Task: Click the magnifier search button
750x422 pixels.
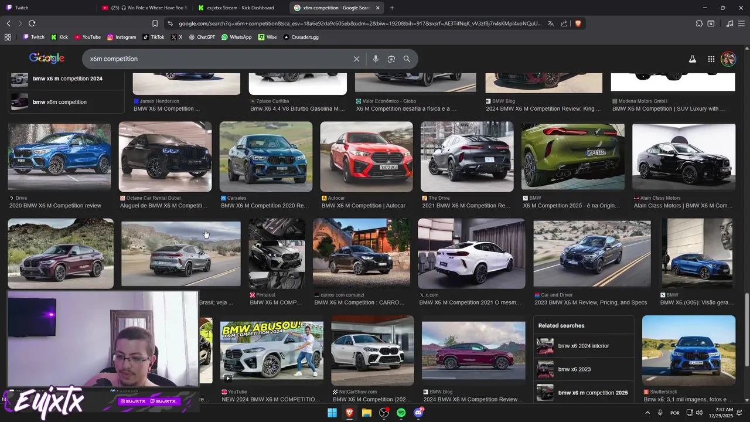Action: 407,59
